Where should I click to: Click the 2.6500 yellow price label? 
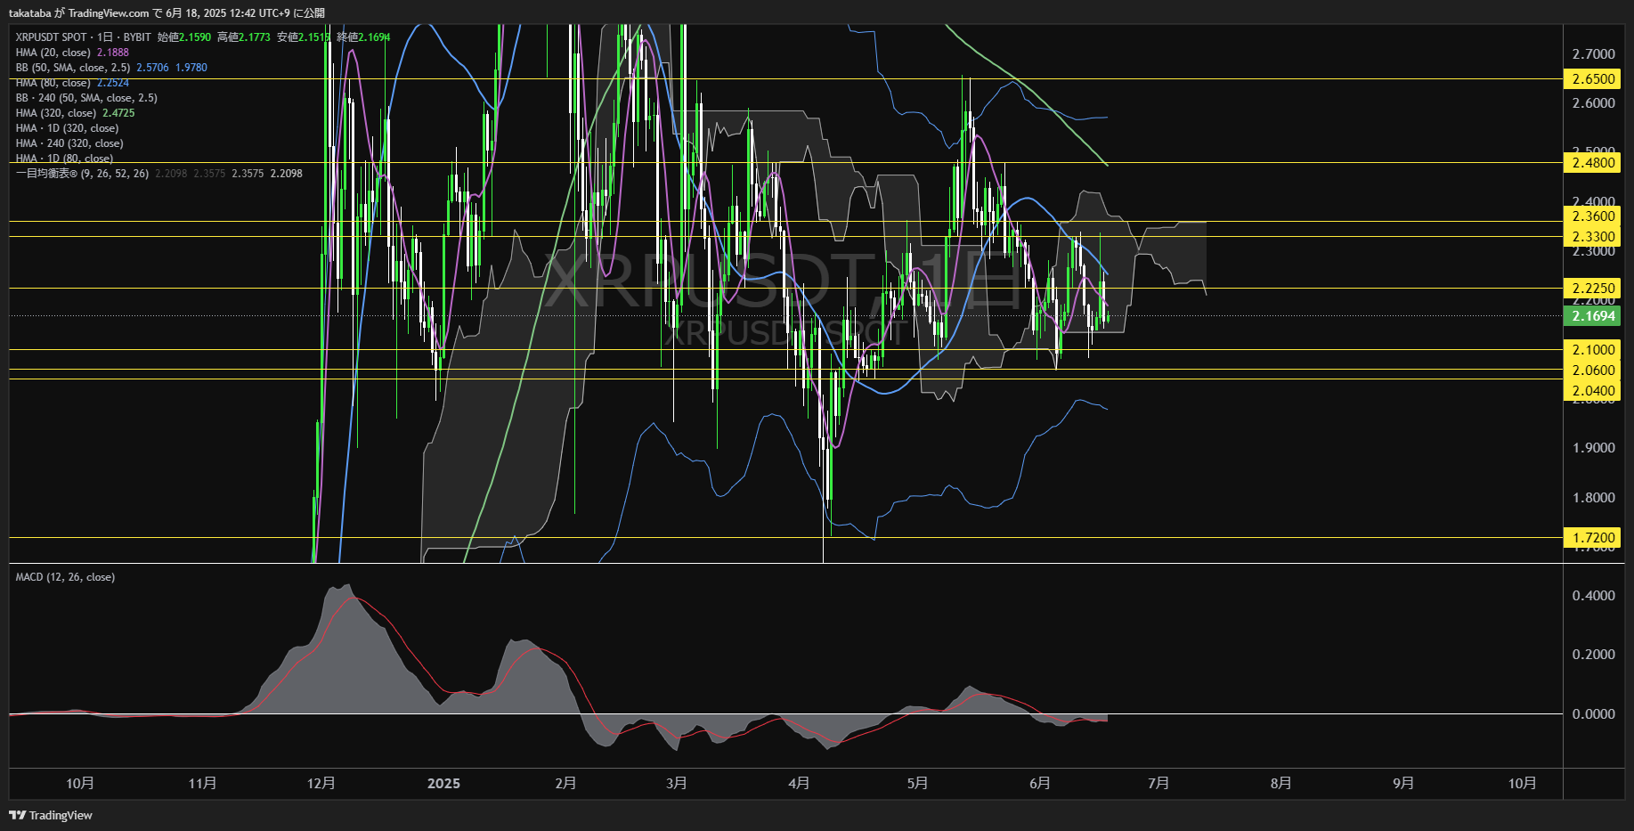(x=1593, y=79)
